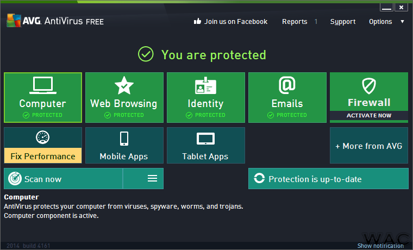Click Protection is up-to-date button

[328, 179]
